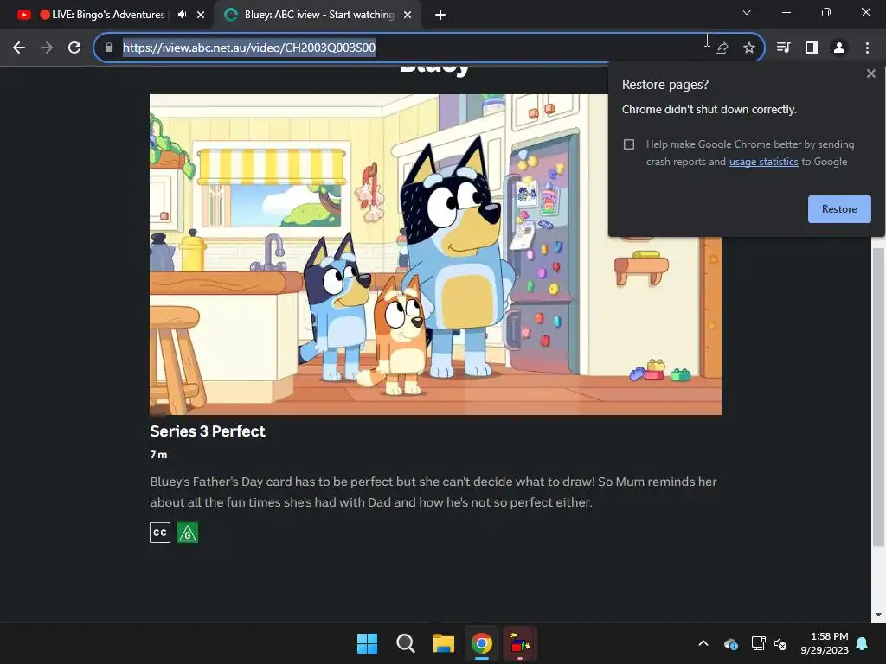This screenshot has width=886, height=664.
Task: Open the usage statistics link
Action: (763, 162)
